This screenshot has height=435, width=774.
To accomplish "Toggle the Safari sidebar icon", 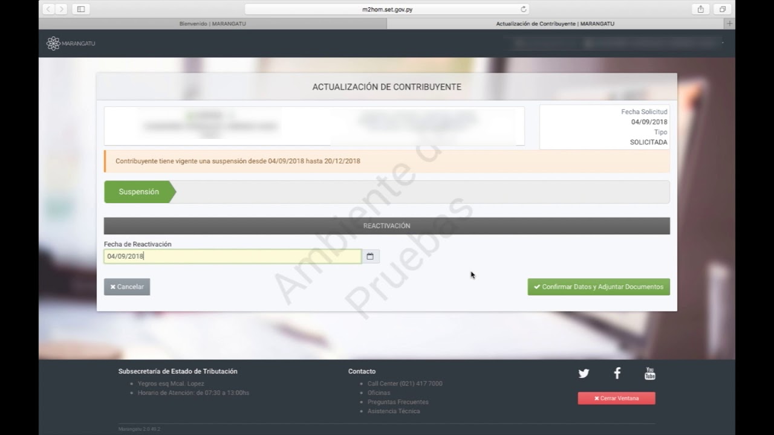I will pos(81,9).
